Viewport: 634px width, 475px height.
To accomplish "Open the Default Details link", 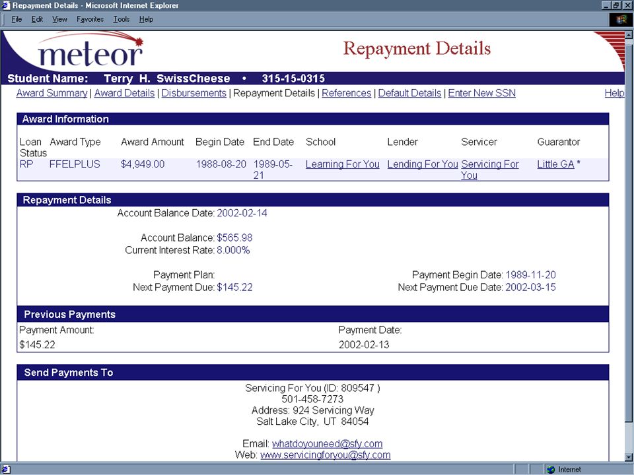I will point(409,93).
